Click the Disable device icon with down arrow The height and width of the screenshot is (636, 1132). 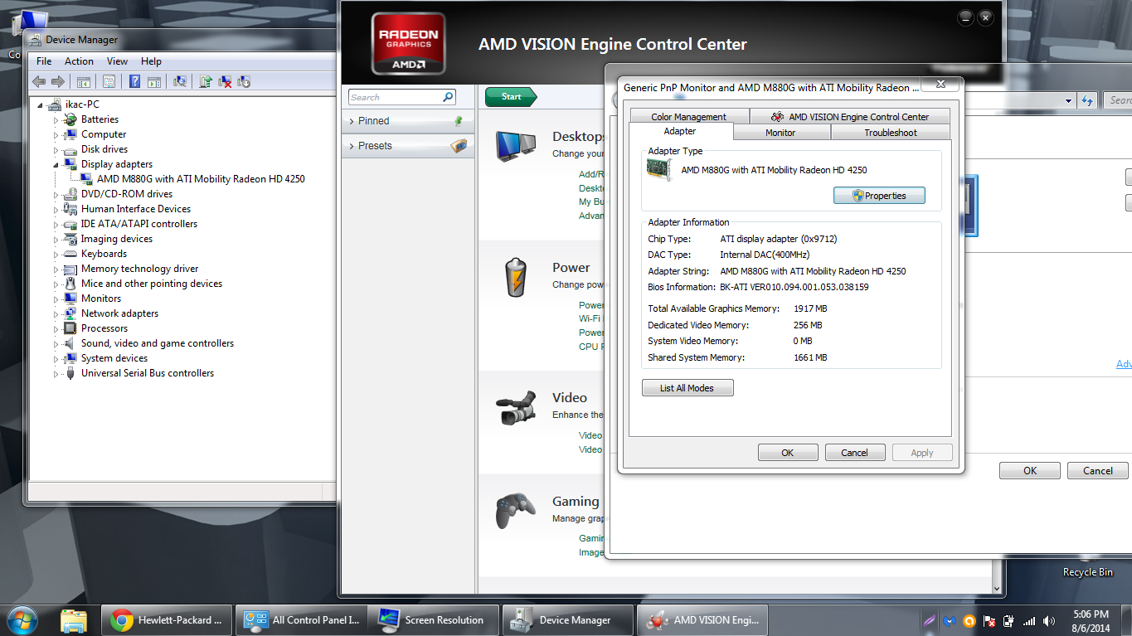click(x=244, y=81)
